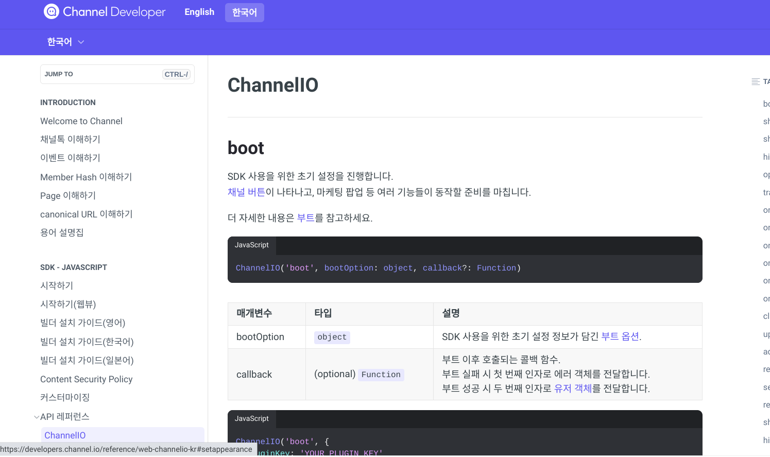
Task: Click the boot section heading
Action: click(246, 148)
